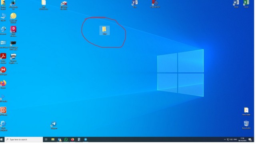Screen dimensions: 256x144
Task: Open the Adobe Acrobat Reader shortcut
Action: [3, 58]
